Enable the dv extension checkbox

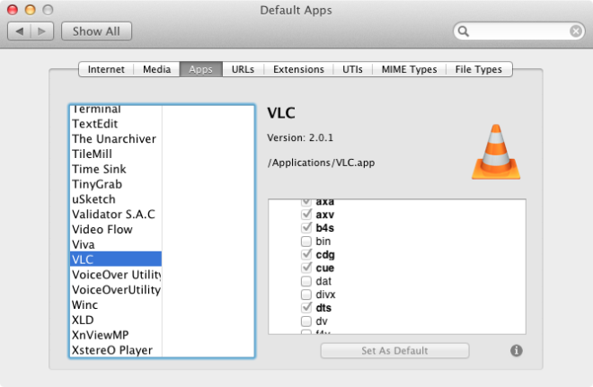click(306, 321)
